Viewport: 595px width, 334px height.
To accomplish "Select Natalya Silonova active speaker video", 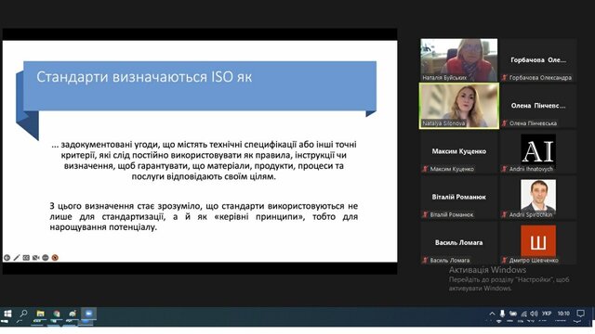I will click(x=458, y=106).
